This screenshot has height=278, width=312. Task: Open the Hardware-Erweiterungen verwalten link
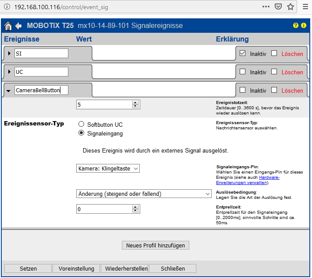(x=248, y=180)
